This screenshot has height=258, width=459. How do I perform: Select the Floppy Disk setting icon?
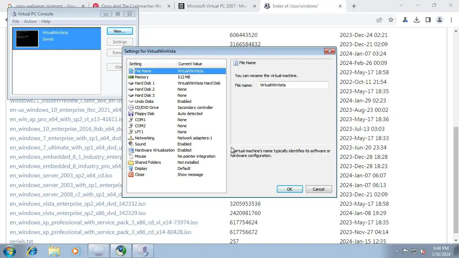(x=131, y=114)
